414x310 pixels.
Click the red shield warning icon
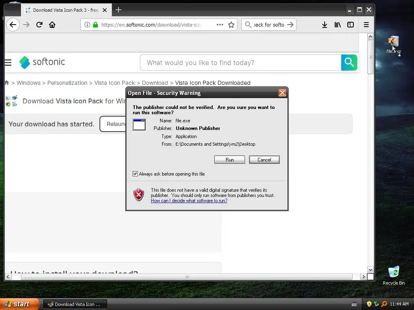click(139, 195)
